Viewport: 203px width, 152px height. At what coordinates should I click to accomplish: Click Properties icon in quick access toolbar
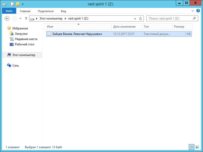12,4
